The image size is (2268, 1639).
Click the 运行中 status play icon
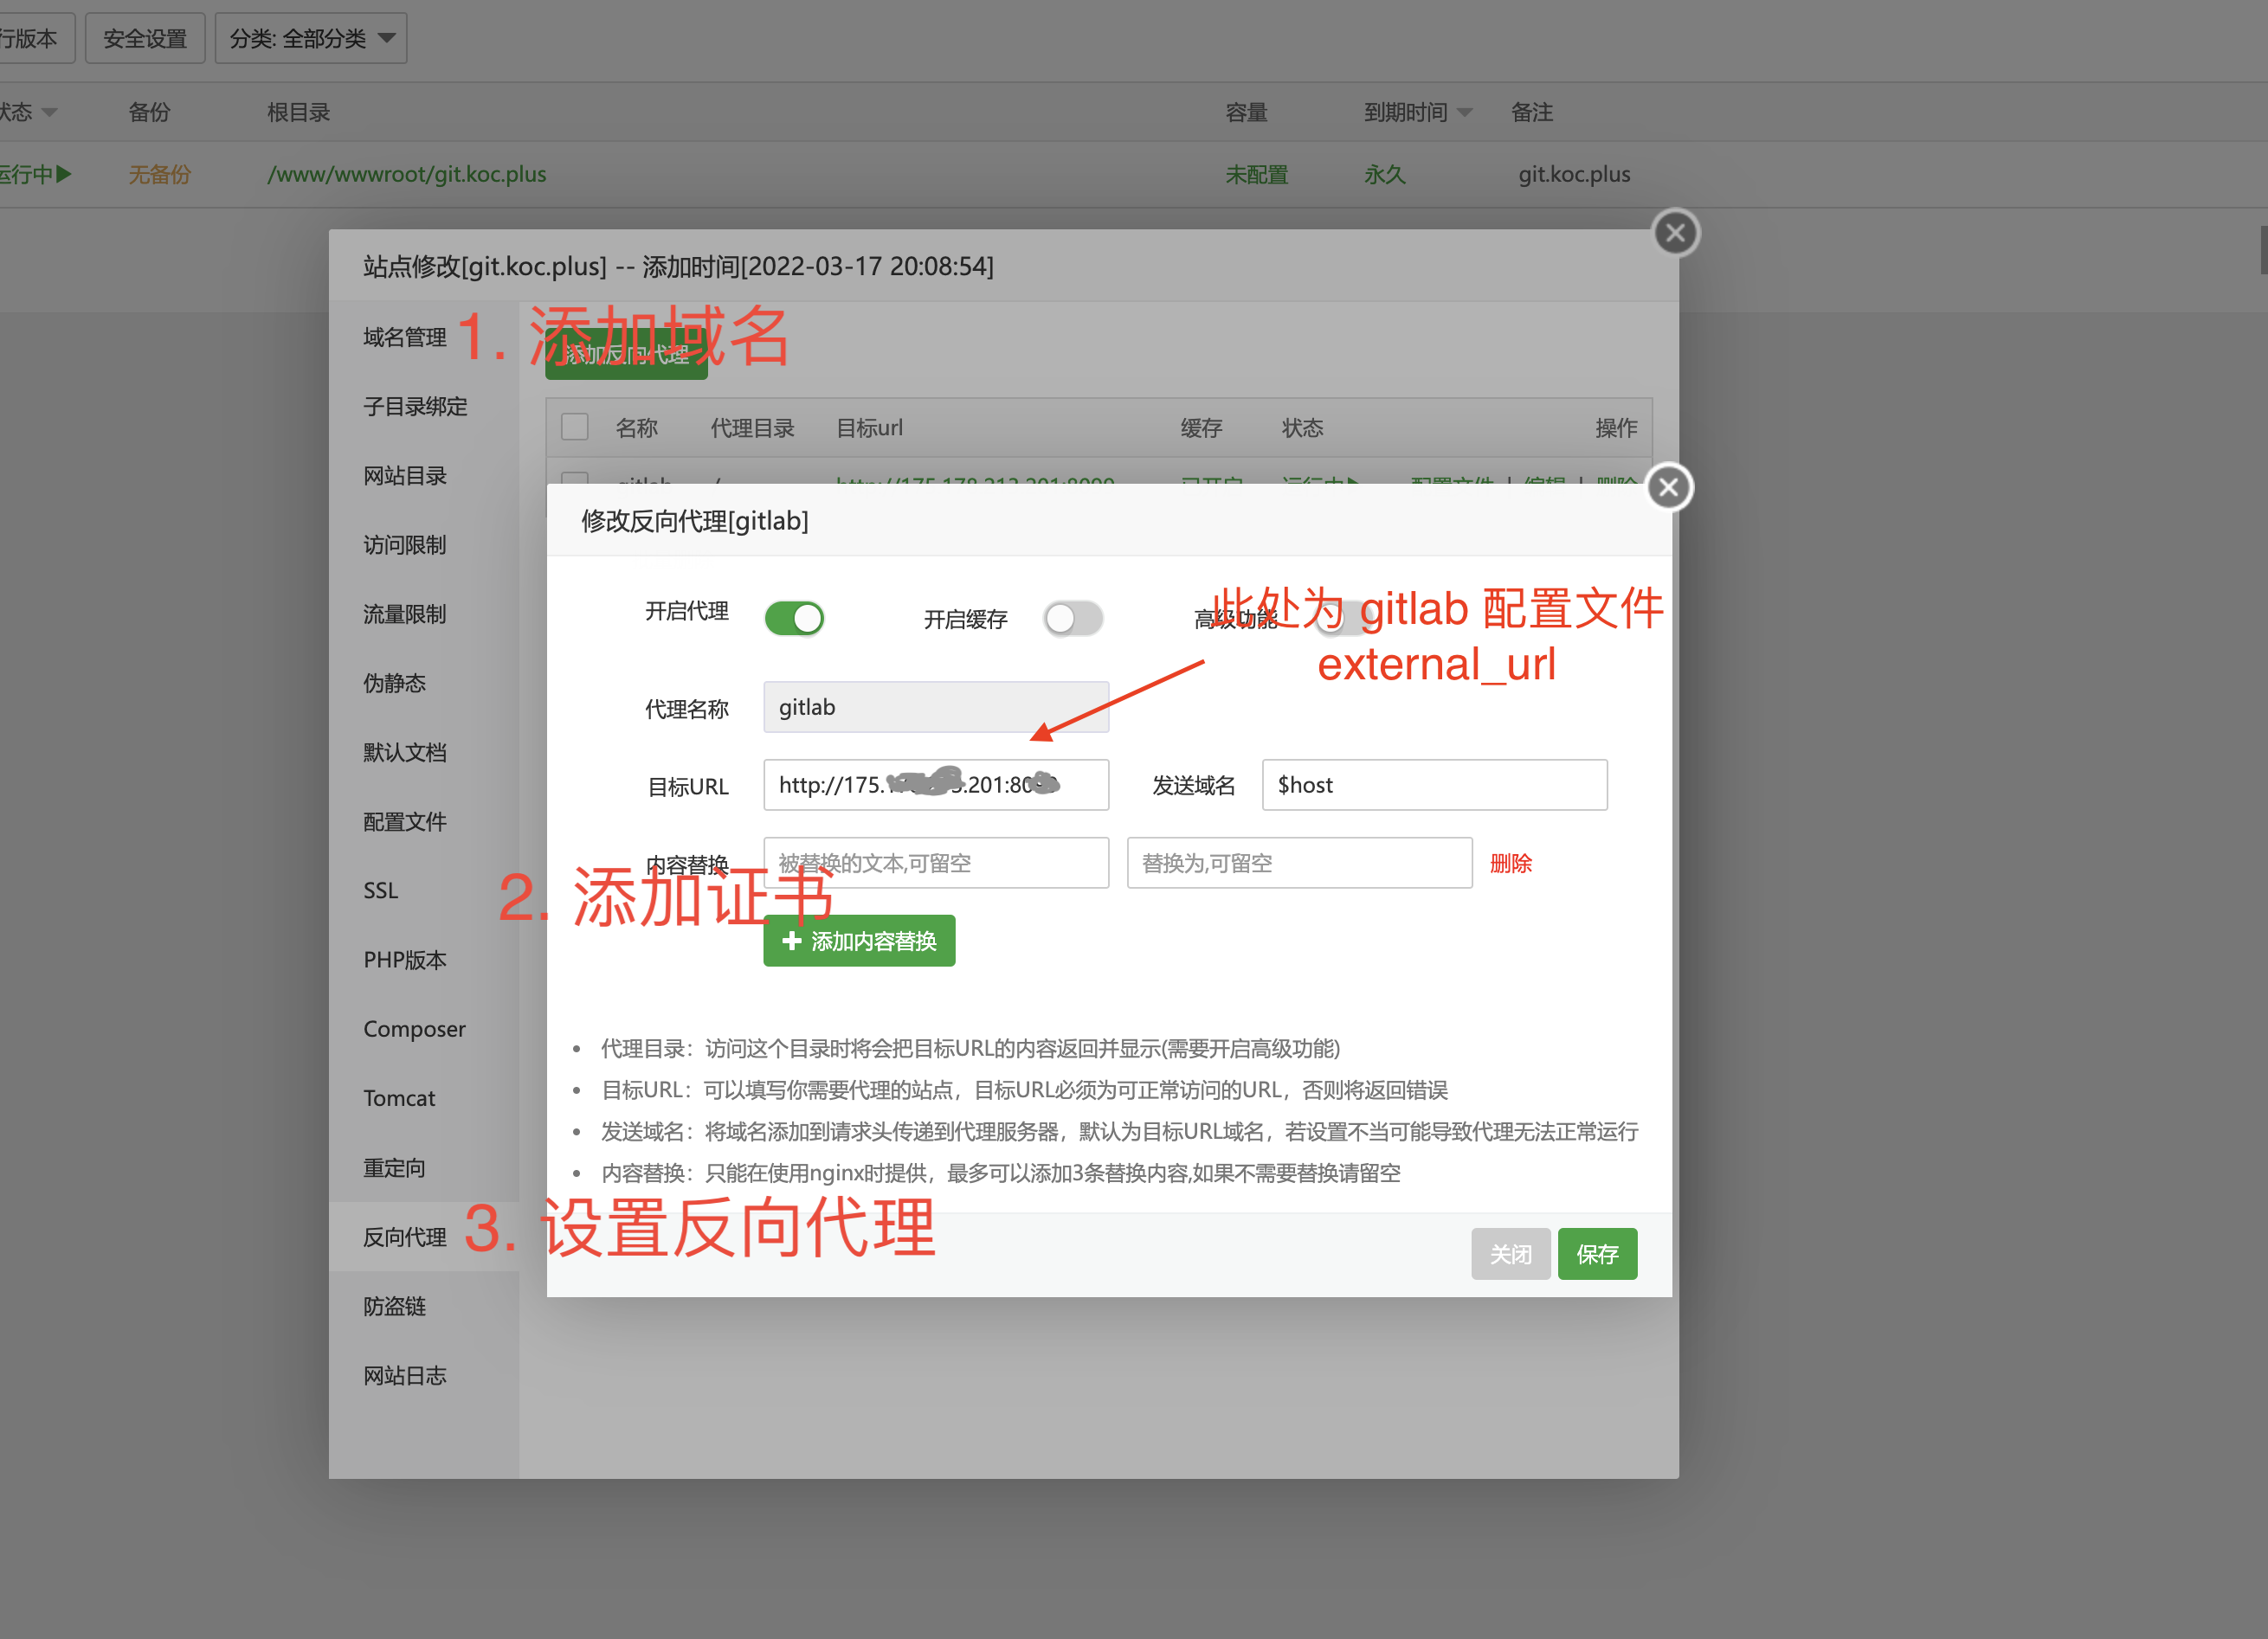(x=65, y=175)
